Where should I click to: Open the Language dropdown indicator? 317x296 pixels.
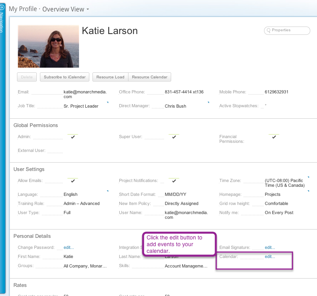108,191
